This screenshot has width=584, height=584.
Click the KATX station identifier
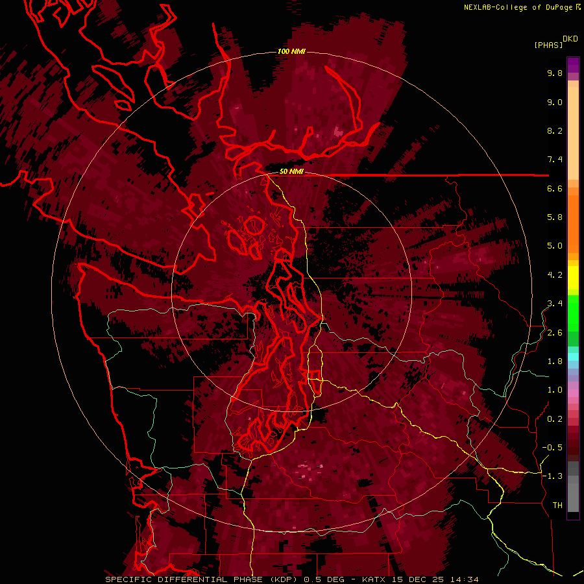click(x=373, y=579)
